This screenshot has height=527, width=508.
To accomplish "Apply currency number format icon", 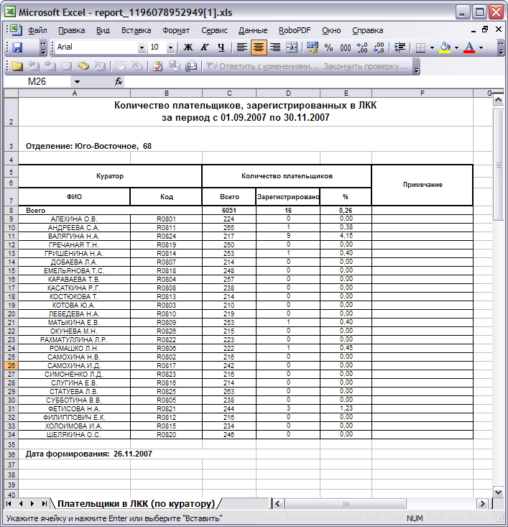I will click(312, 47).
